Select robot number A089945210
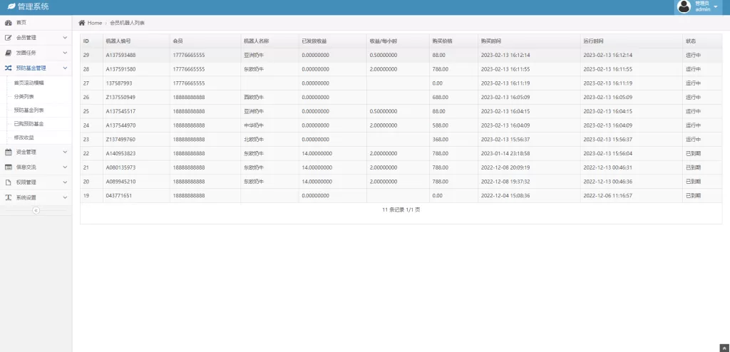This screenshot has width=730, height=352. (120, 181)
